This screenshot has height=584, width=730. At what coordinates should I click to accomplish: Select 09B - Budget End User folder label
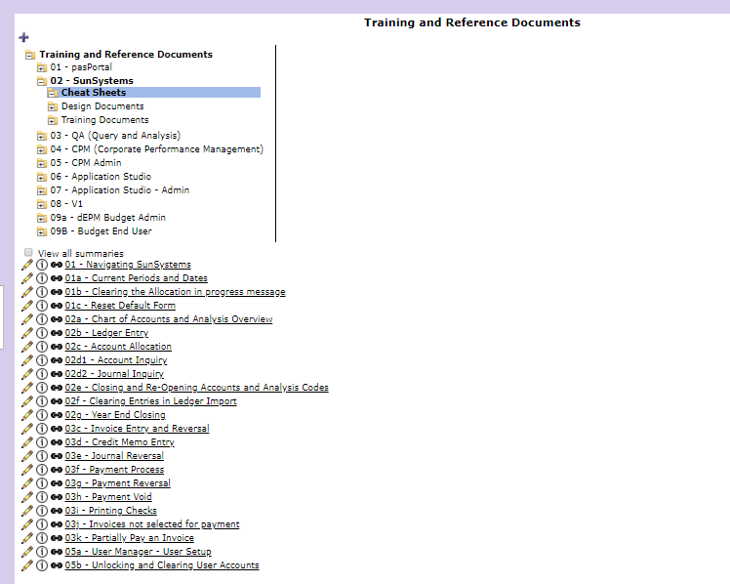pyautogui.click(x=101, y=231)
